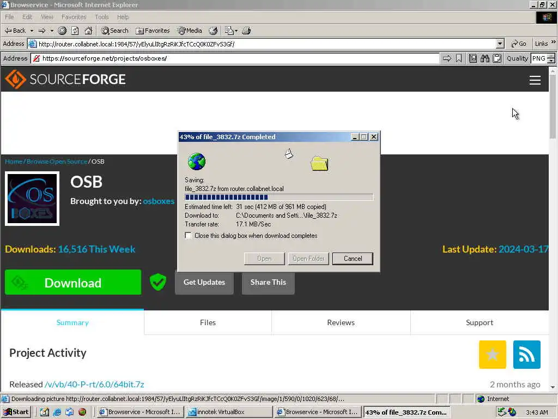Open the Back history dropdown arrow
This screenshot has height=419, width=558.
tap(32, 31)
